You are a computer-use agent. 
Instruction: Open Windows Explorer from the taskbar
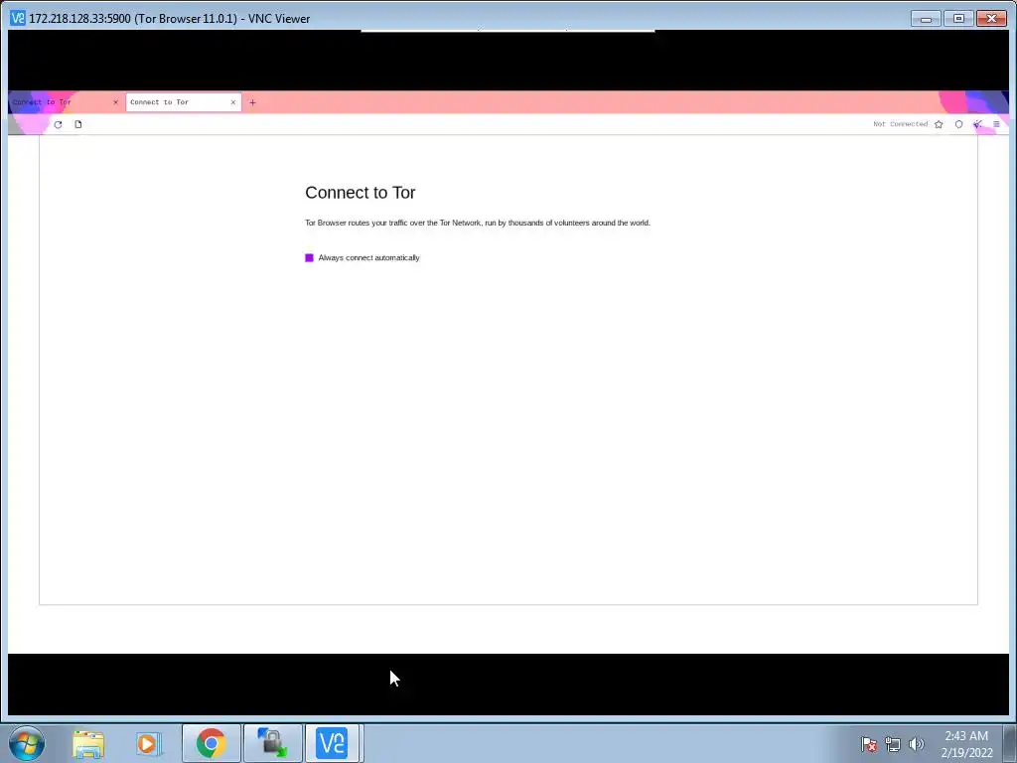88,743
